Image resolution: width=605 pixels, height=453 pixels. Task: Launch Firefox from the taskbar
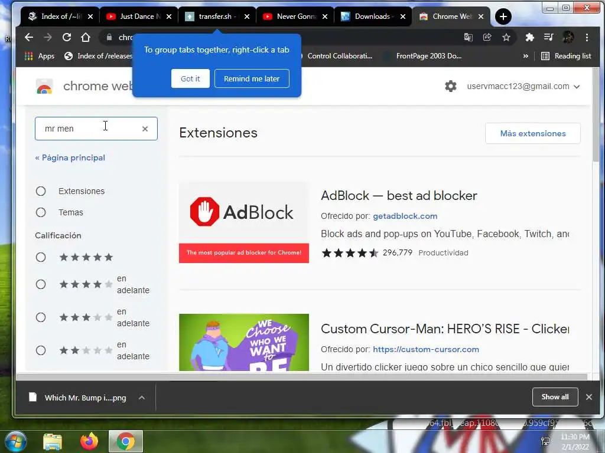pyautogui.click(x=89, y=441)
